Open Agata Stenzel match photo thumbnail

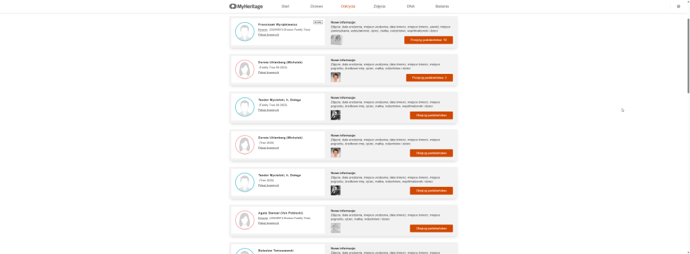pos(336,228)
